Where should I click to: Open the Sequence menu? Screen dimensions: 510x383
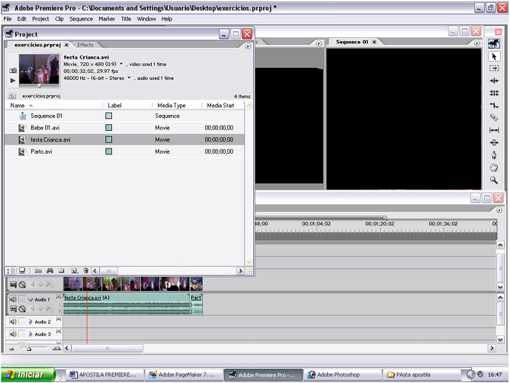pyautogui.click(x=81, y=18)
